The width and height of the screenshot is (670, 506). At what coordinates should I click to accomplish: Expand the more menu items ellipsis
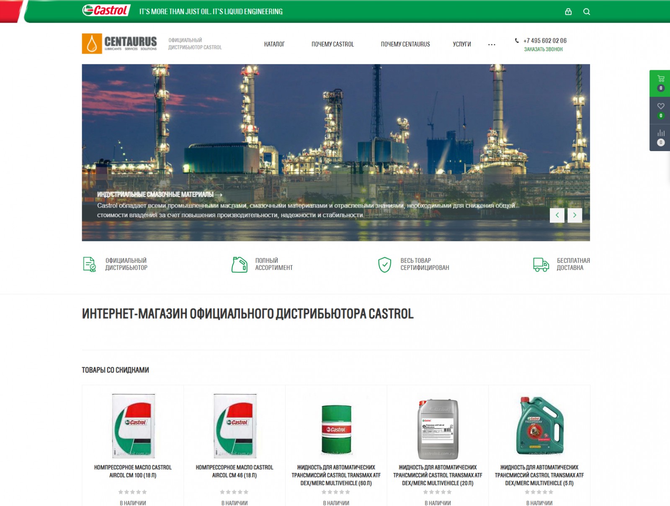(492, 44)
